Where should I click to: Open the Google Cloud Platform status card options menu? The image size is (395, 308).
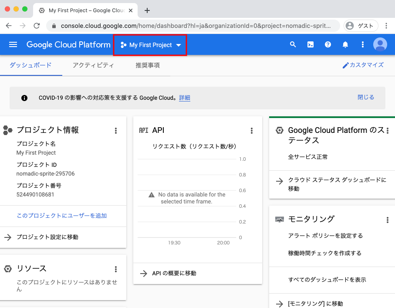click(x=388, y=131)
